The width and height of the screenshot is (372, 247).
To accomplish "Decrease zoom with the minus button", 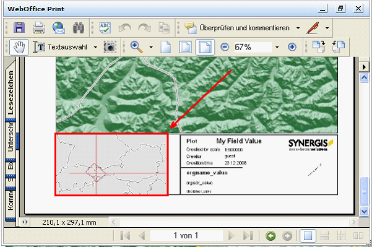I will [x=225, y=47].
